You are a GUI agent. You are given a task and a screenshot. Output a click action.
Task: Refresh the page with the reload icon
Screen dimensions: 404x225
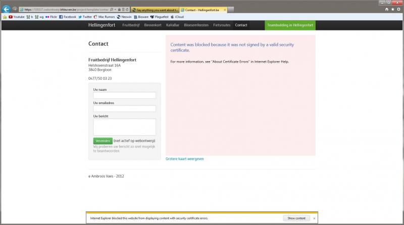[127, 10]
